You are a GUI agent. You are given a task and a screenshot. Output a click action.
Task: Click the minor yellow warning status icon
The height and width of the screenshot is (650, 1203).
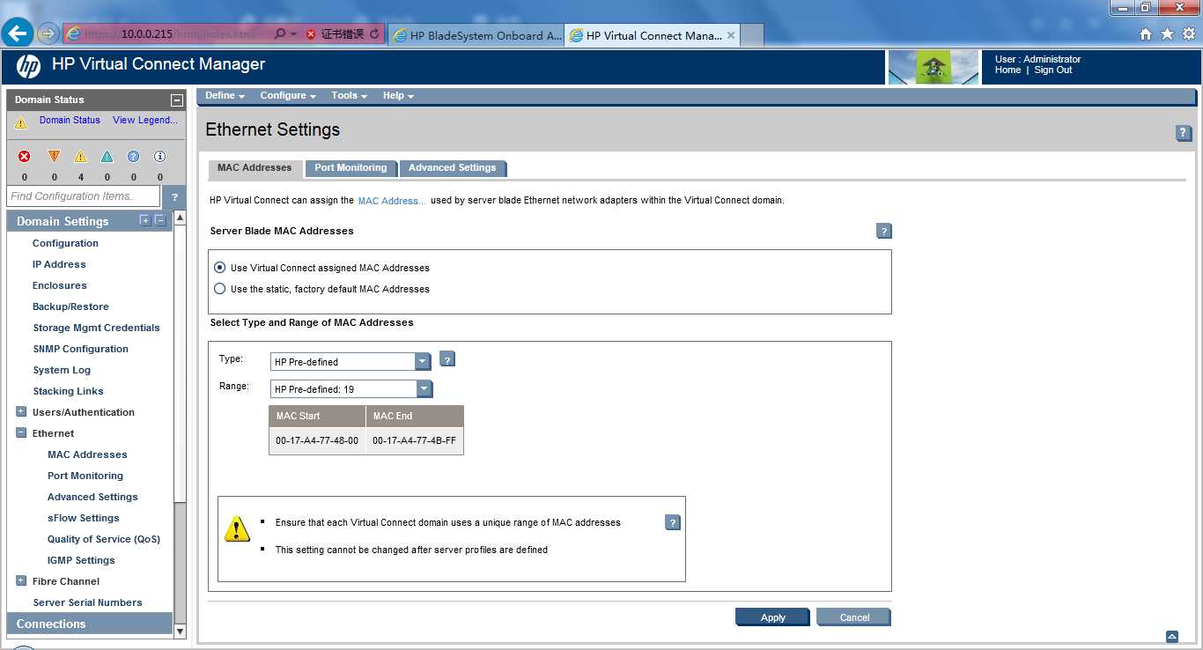click(x=80, y=156)
